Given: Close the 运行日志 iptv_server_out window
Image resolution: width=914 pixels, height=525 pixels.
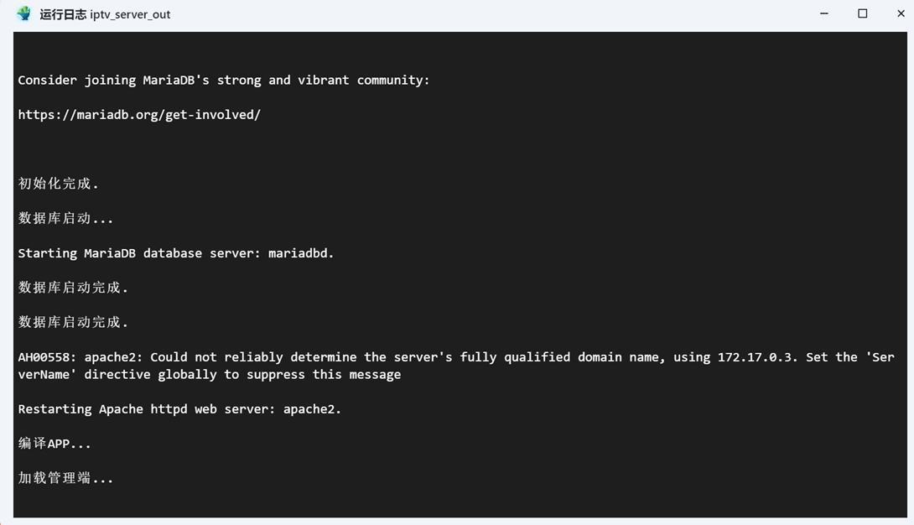Looking at the screenshot, I should tap(900, 13).
